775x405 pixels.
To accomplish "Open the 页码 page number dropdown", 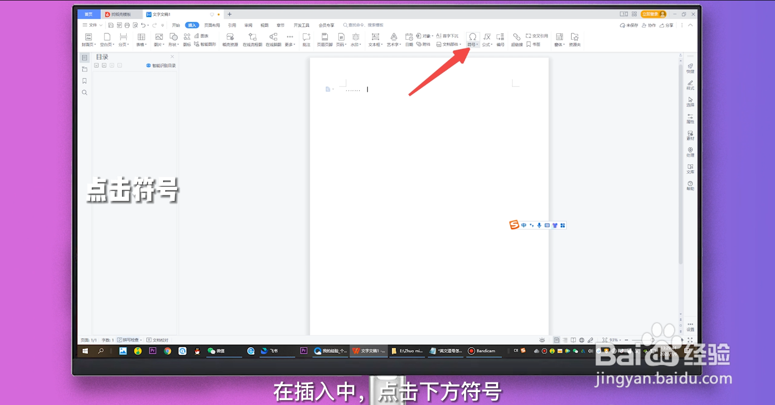I will (x=341, y=40).
